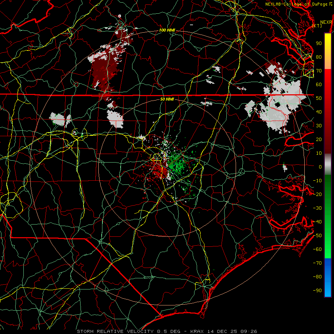Viewport: 334px width, 334px height.
Task: Select the 10 value on velocity scale
Action: [x=319, y=153]
